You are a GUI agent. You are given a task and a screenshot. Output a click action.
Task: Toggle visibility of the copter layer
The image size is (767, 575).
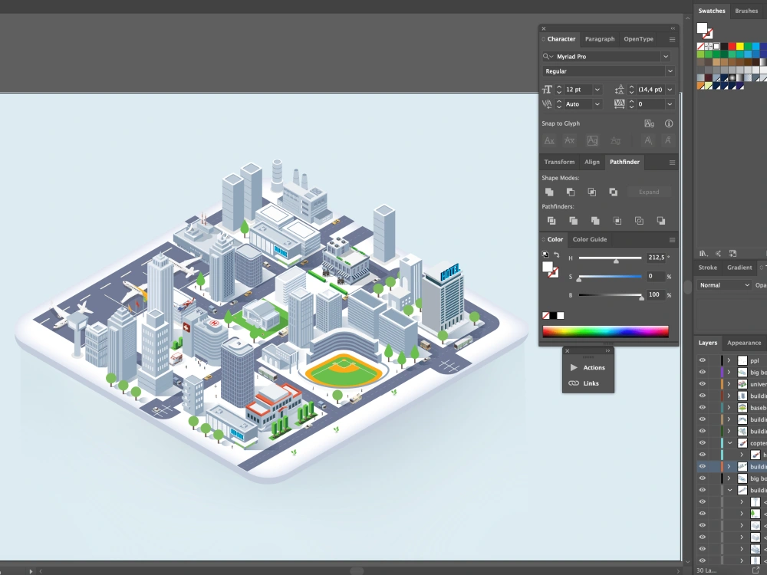pos(703,443)
